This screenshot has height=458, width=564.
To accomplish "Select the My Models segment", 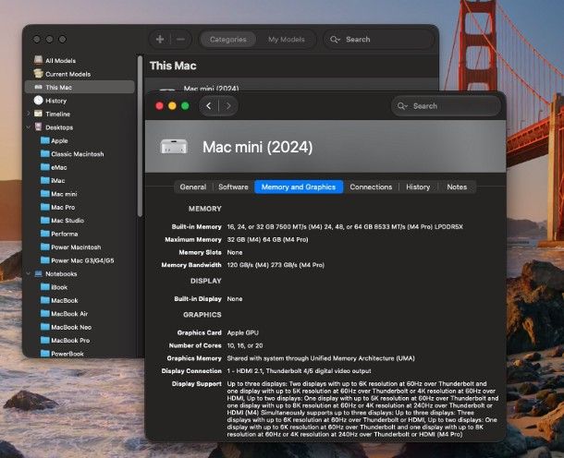I will [287, 40].
